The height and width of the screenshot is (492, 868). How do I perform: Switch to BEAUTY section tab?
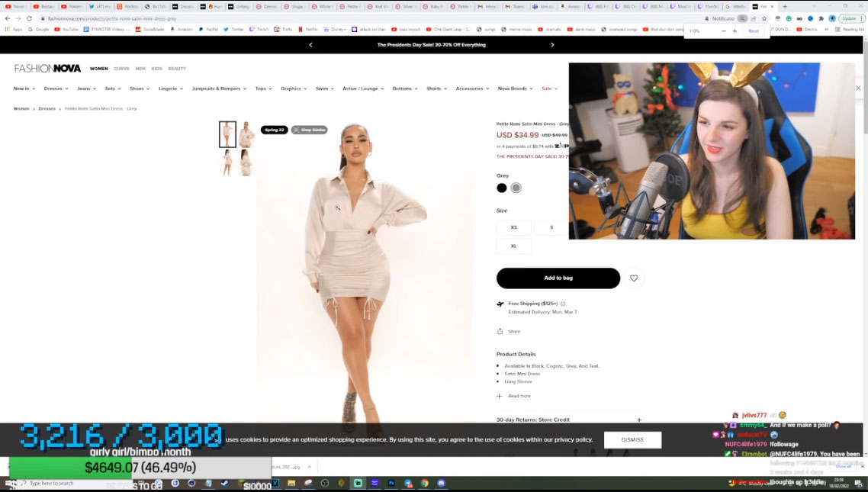coord(177,69)
